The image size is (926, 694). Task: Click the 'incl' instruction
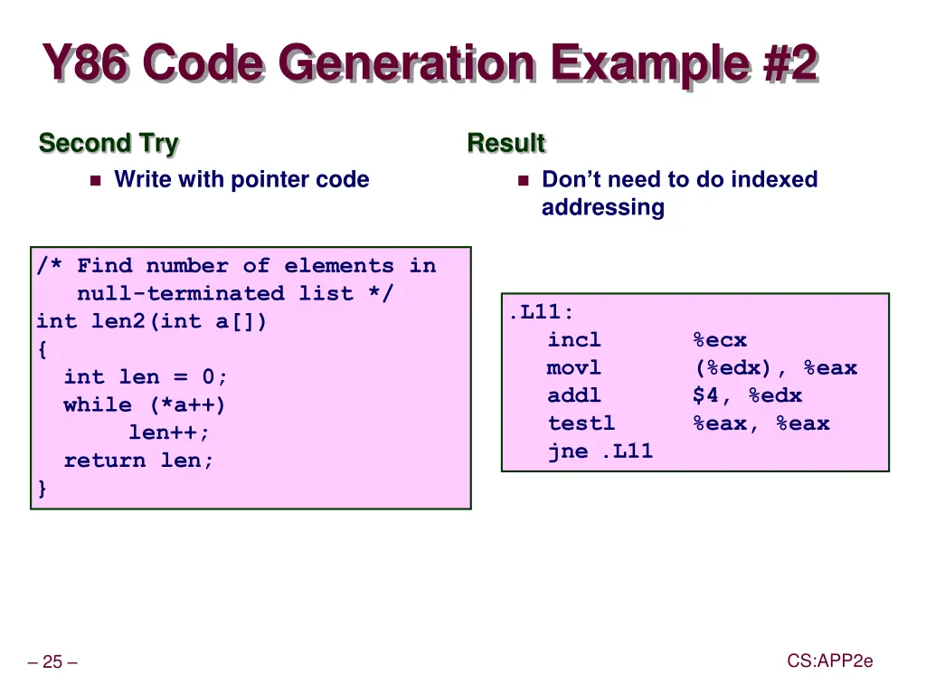coord(574,340)
